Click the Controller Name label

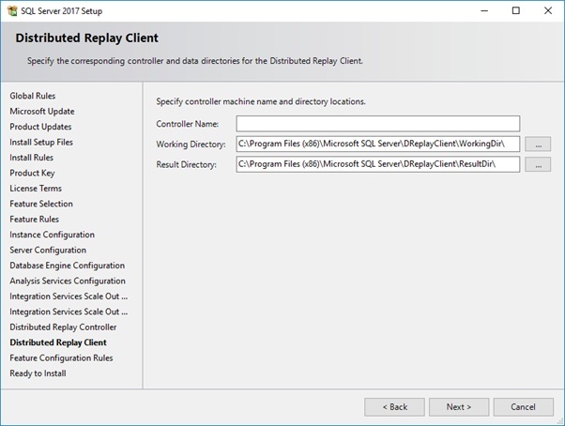(188, 124)
